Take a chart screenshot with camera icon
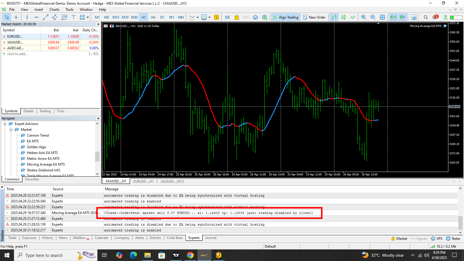This screenshot has width=464, height=261. (414, 17)
